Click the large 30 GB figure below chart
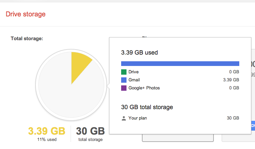Image resolution: width=255 pixels, height=149 pixels. point(90,131)
